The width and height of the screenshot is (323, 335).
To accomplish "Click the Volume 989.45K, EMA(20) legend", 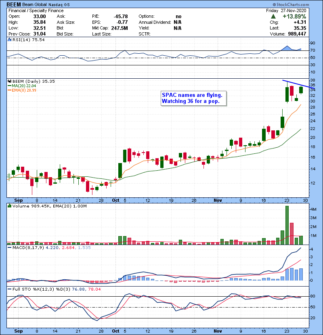I will [50, 206].
